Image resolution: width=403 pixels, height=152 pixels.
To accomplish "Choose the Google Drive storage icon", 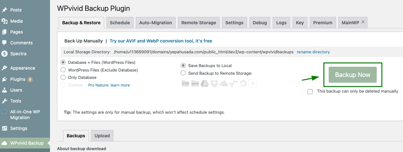I will click(x=205, y=84).
